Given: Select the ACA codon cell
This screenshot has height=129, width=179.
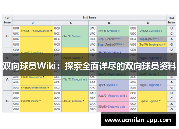Looking at the screenshot, I should point(57,82).
